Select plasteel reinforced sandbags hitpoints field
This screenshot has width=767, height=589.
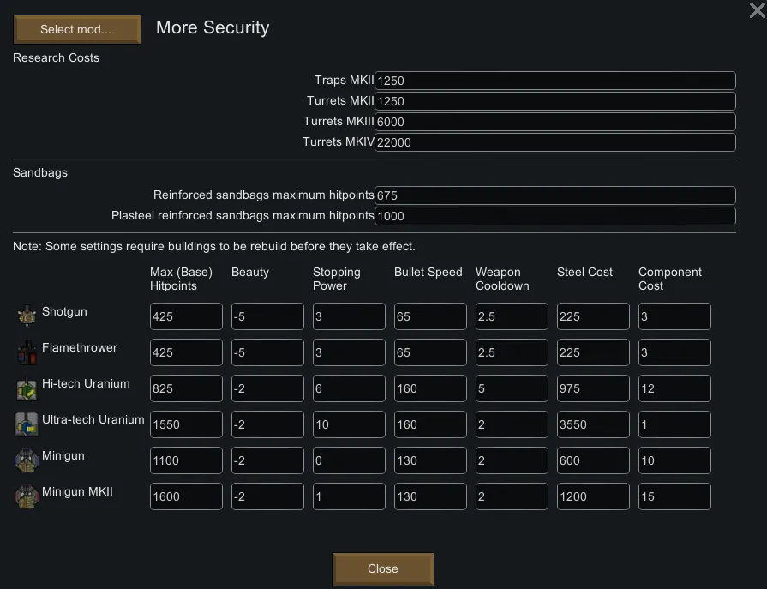coord(554,216)
